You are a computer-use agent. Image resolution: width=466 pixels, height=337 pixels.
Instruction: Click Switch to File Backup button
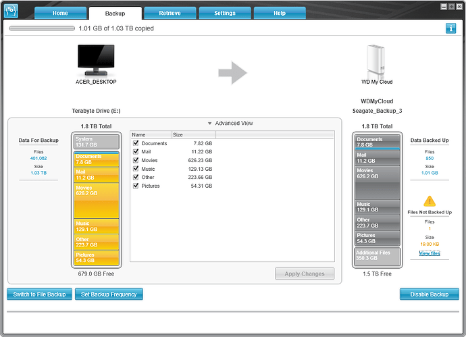click(40, 294)
